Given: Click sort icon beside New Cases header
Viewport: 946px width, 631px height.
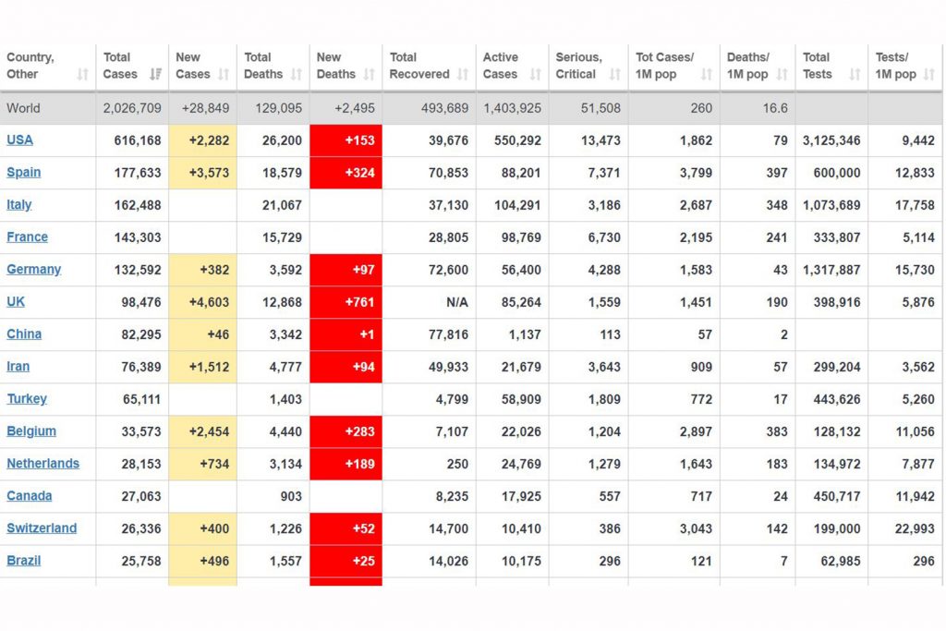Looking at the screenshot, I should [224, 74].
